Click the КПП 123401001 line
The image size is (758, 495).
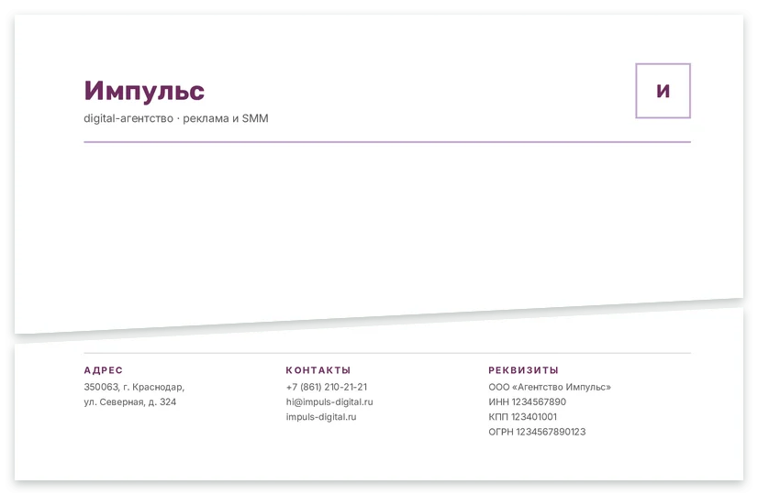pos(522,417)
